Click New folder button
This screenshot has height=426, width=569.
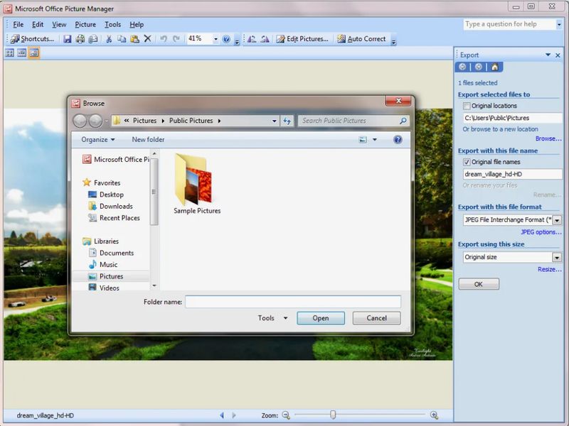[x=148, y=139]
